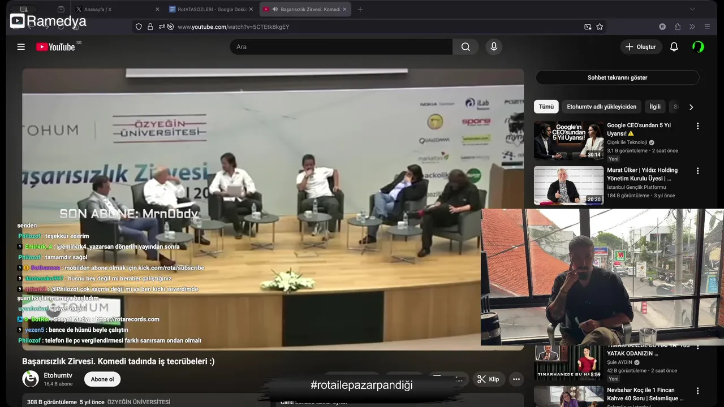Viewport: 724px width, 407px height.
Task: Open browser extensions puzzle icon
Action: point(677,27)
